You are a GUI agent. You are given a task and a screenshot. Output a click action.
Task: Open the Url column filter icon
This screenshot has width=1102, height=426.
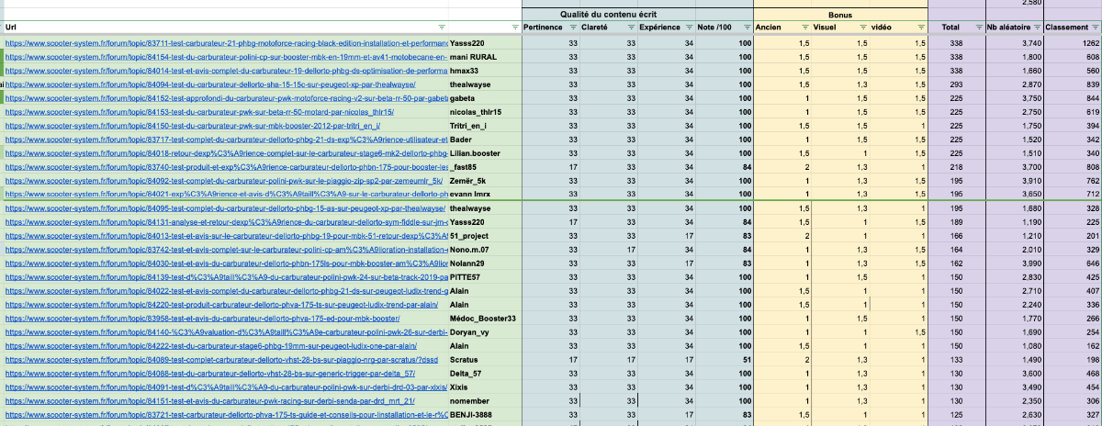[x=442, y=28]
